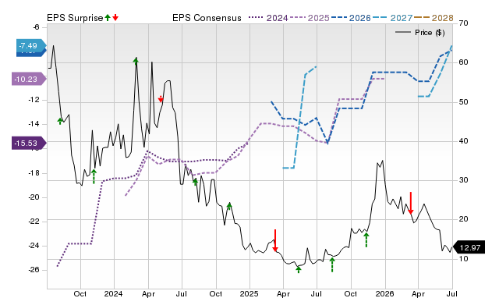
Task: Click the red miss arrow of March 2025
Action: point(275,240)
